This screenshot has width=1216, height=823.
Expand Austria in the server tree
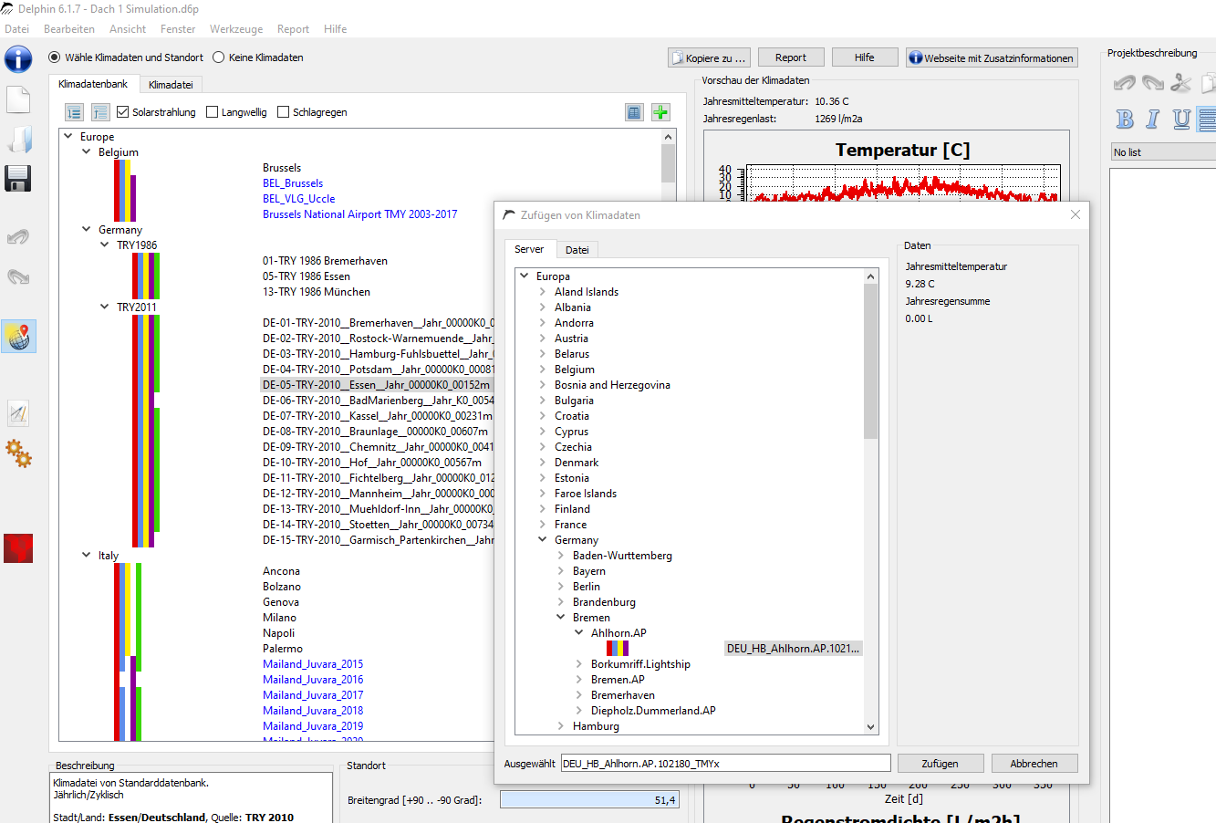(543, 339)
